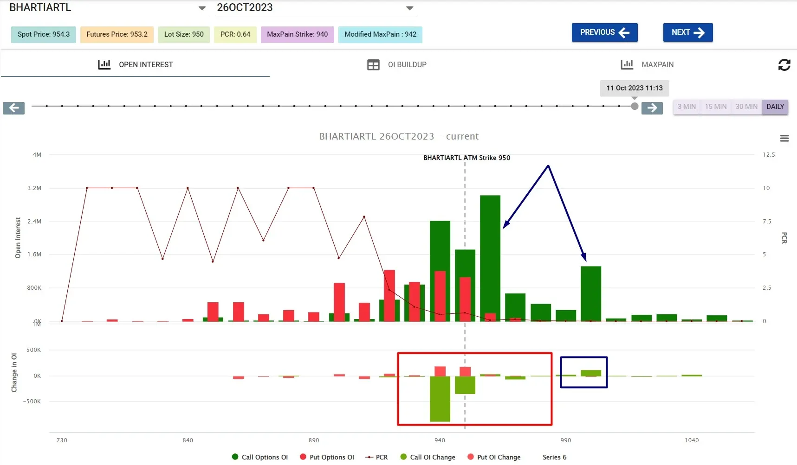The image size is (797, 465).
Task: Select the 3 MIN interval
Action: [687, 107]
